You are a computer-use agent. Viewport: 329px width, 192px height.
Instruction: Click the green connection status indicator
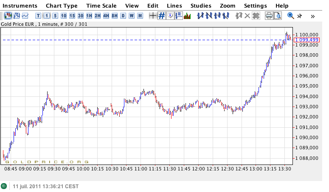[x=4, y=186]
